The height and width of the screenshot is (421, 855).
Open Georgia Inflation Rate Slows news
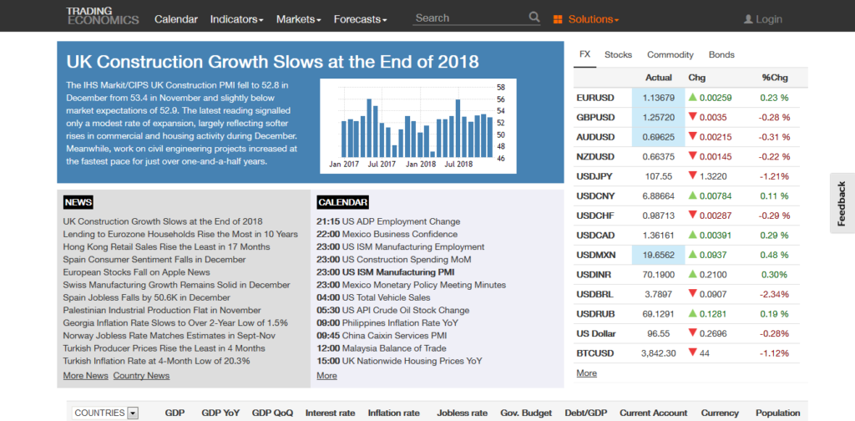tap(175, 322)
